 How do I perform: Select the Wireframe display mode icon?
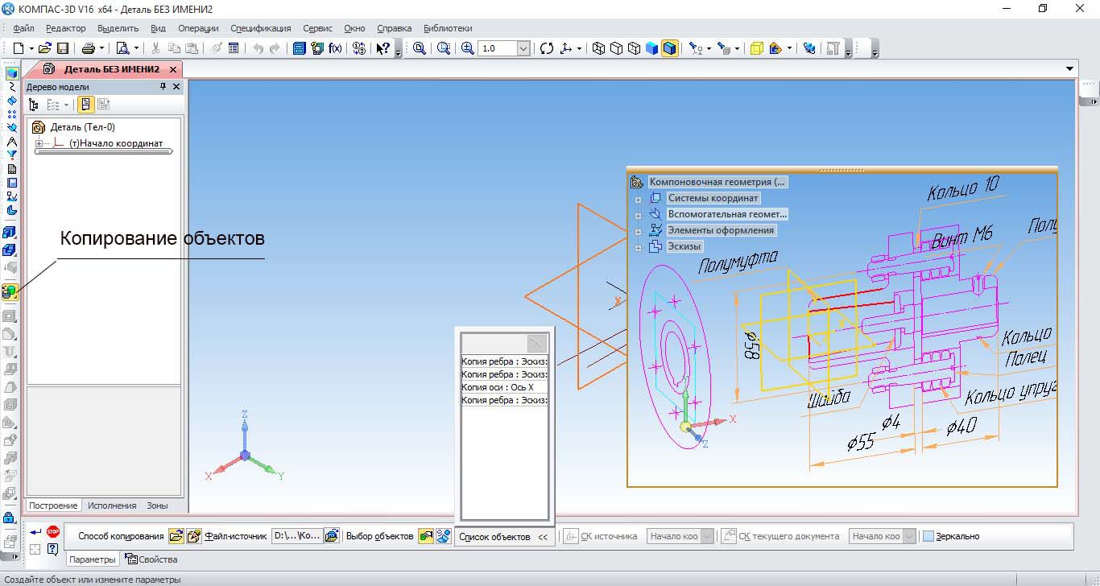pos(598,48)
